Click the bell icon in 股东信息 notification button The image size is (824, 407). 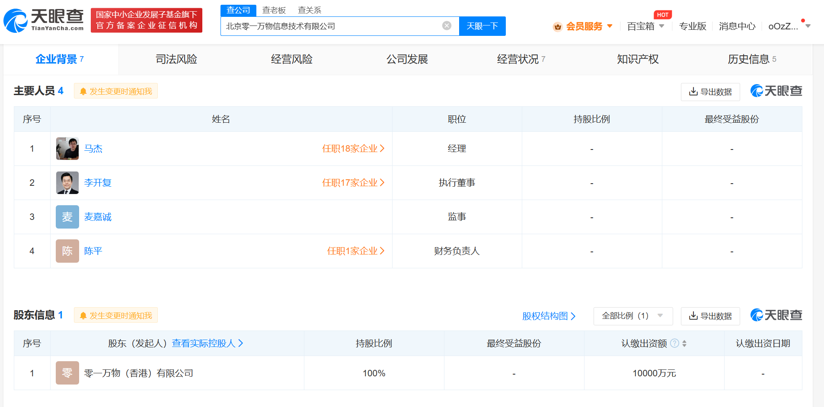tap(83, 316)
